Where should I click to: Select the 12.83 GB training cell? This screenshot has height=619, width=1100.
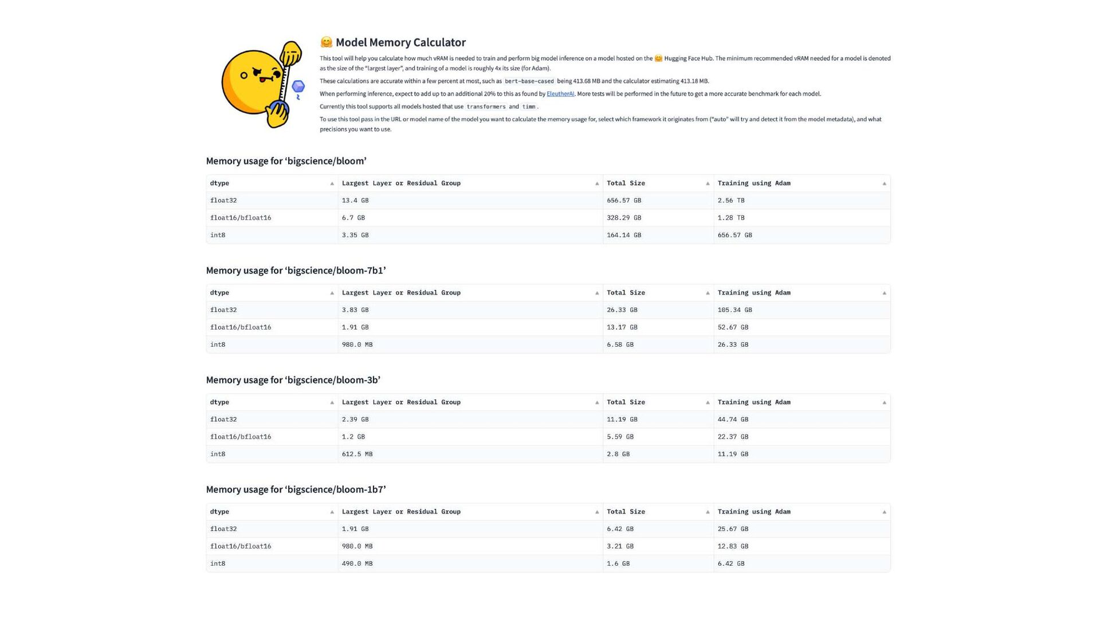click(x=802, y=546)
